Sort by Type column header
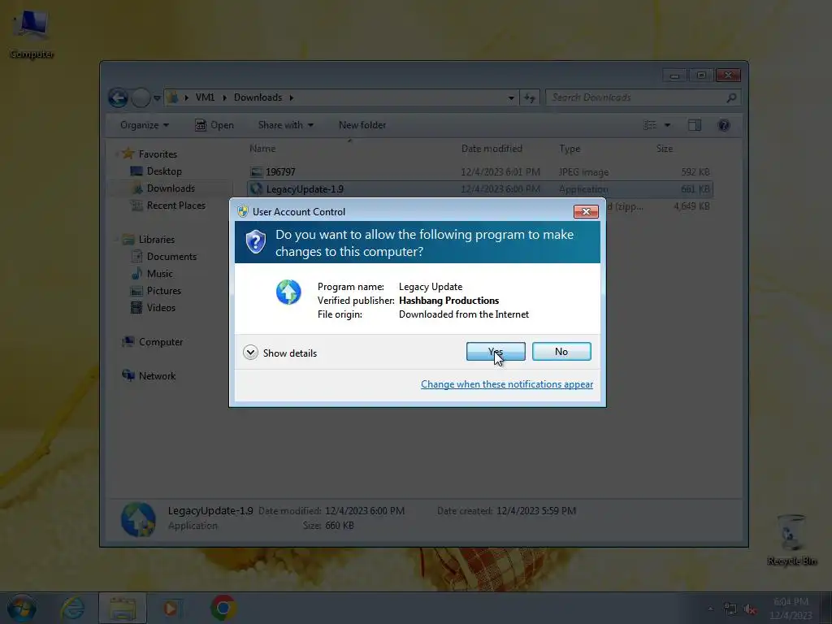 pos(570,149)
